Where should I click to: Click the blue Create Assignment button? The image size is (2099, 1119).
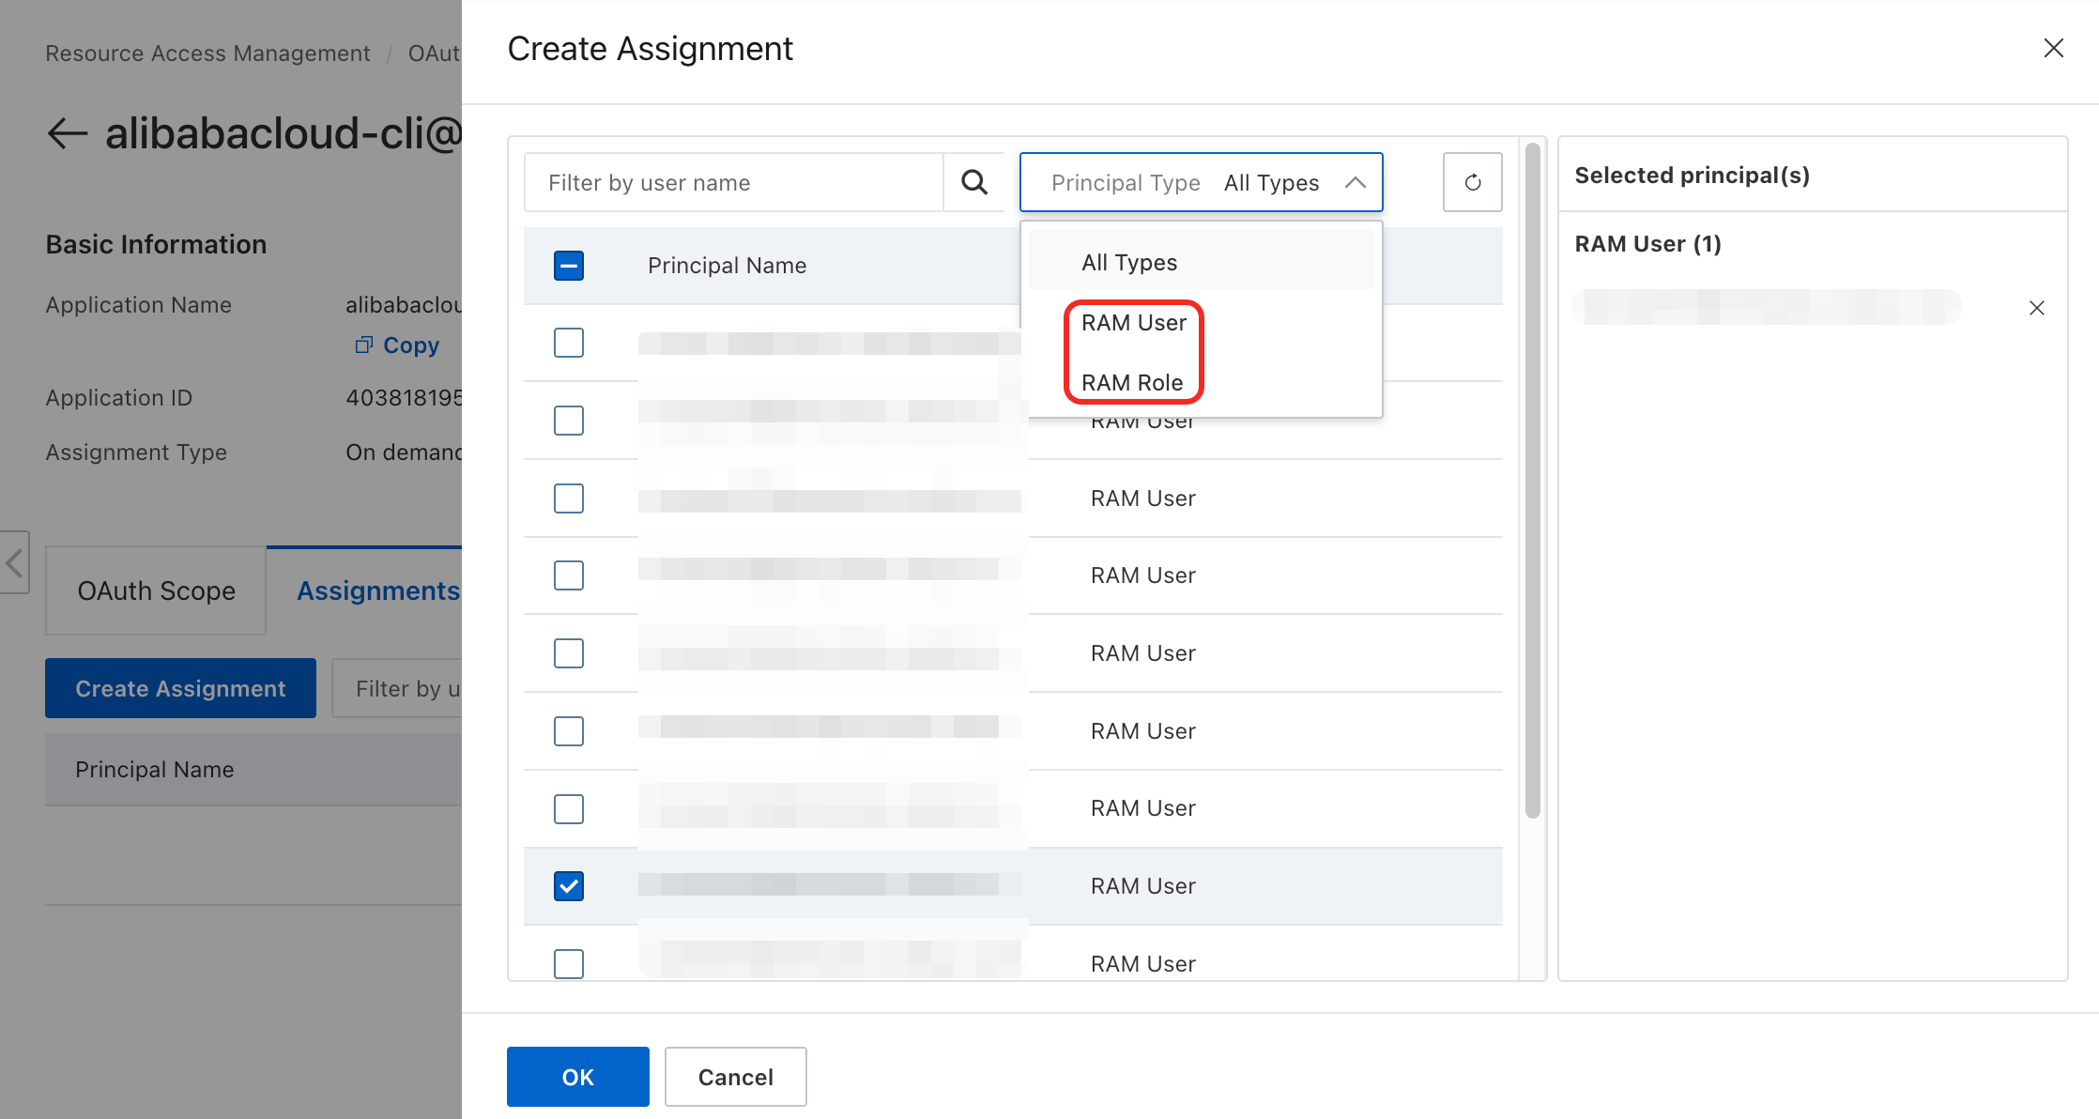180,688
